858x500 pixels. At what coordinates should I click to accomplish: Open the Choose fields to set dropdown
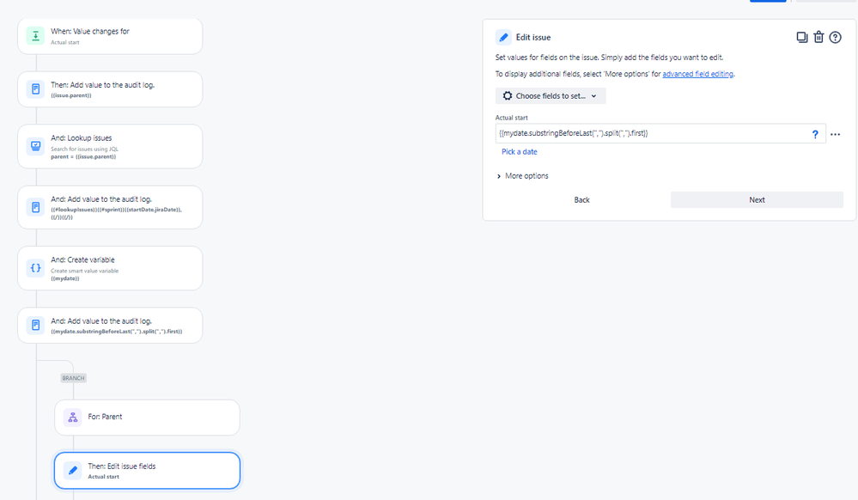pos(551,96)
